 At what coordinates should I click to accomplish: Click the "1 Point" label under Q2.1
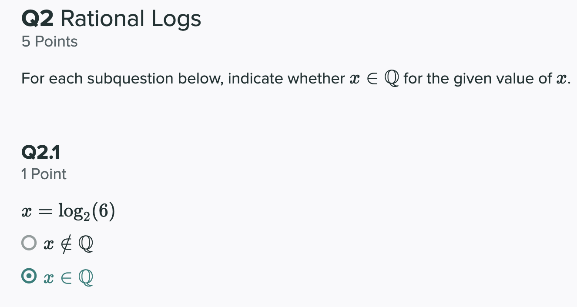(x=44, y=174)
